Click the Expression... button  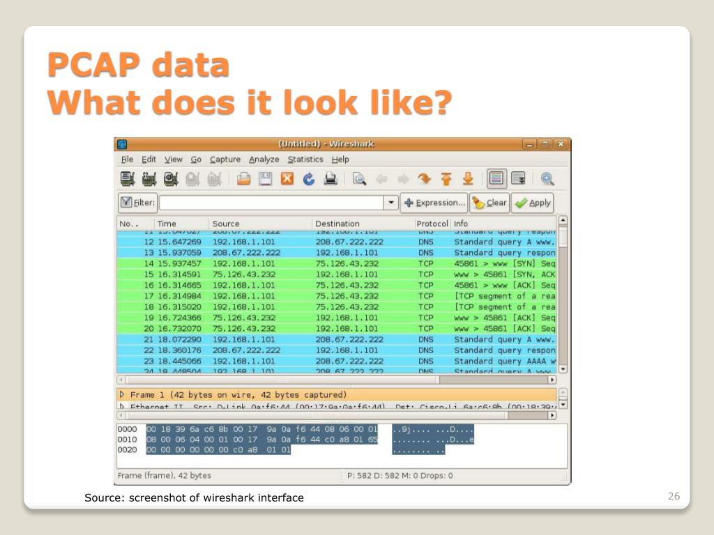coord(434,203)
